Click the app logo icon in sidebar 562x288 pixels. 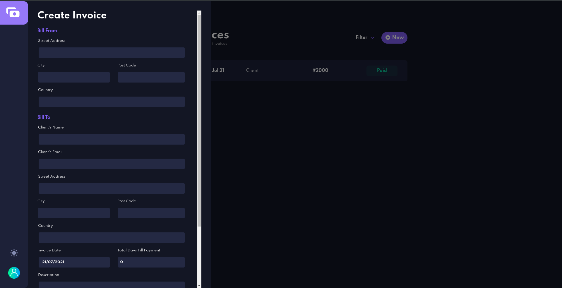point(14,13)
